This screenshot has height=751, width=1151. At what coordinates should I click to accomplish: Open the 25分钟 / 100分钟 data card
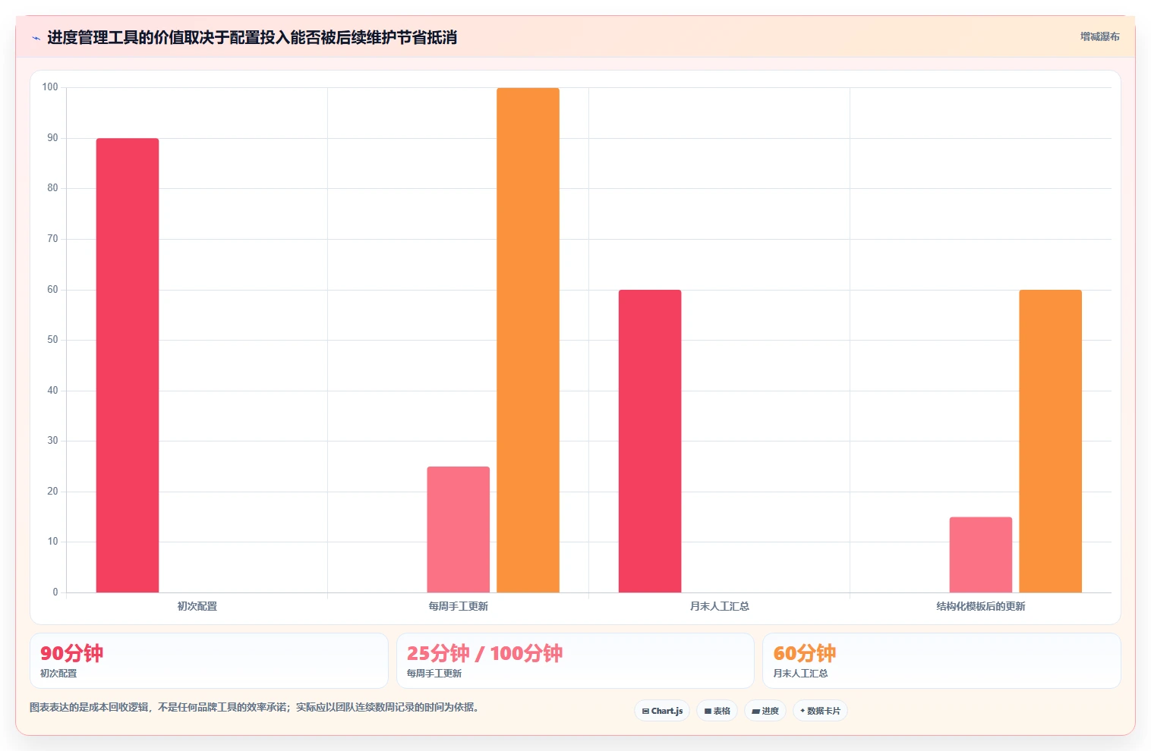[575, 661]
